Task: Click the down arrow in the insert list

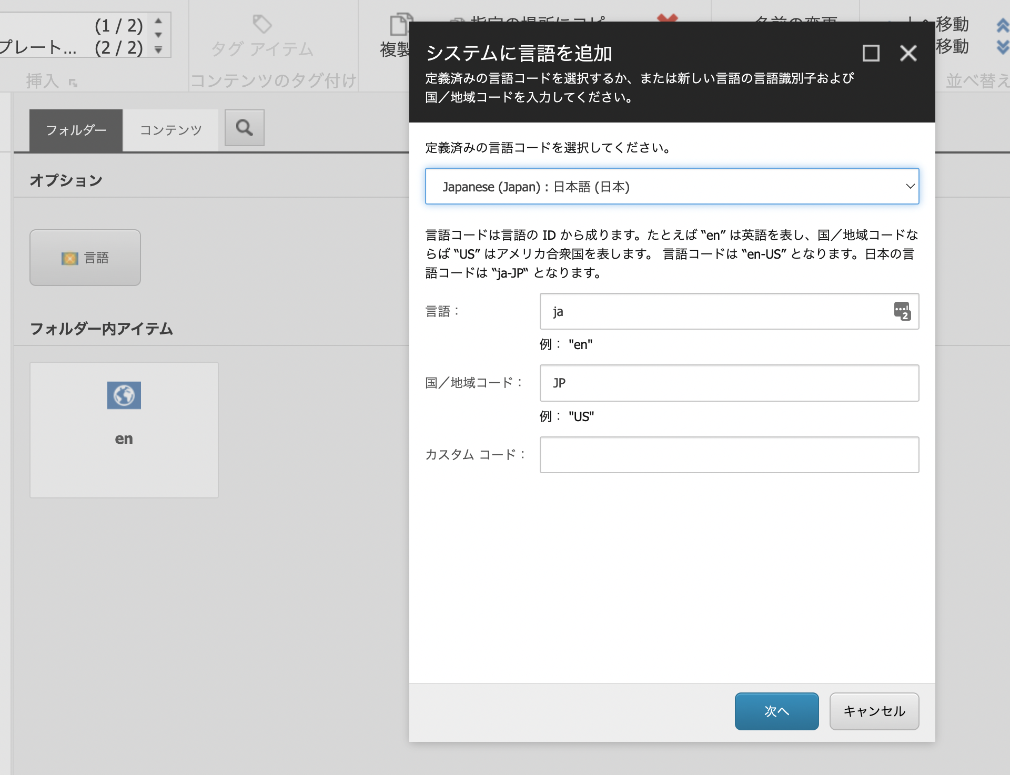Action: pyautogui.click(x=158, y=35)
